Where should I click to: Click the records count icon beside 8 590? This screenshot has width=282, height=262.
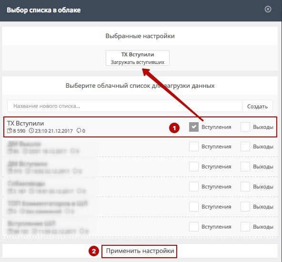click(10, 131)
